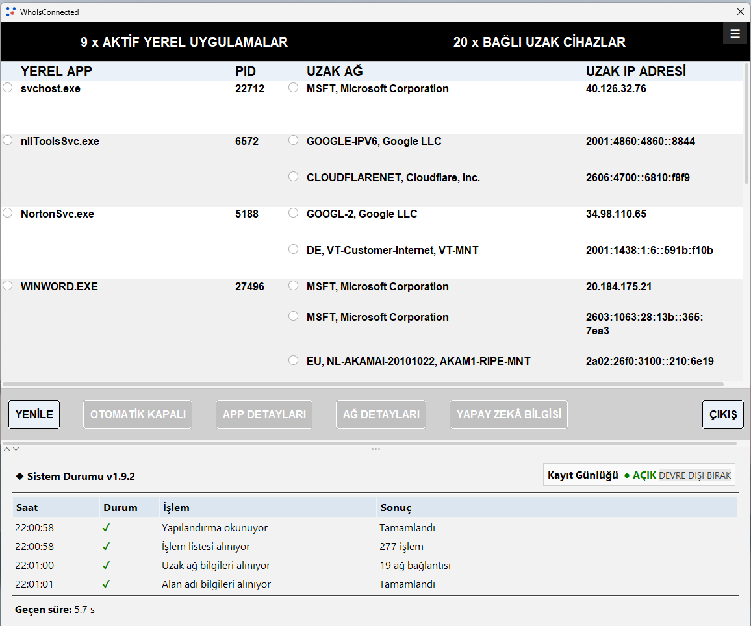The height and width of the screenshot is (626, 751).
Task: Click the YENİLE refresh button
Action: [34, 414]
